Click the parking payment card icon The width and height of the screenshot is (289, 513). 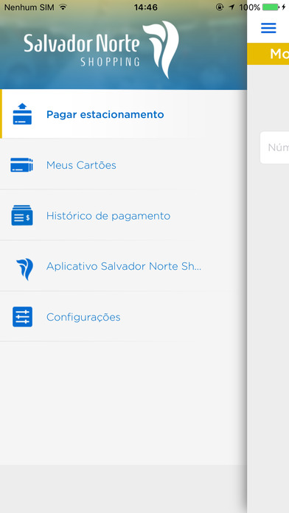(x=22, y=114)
